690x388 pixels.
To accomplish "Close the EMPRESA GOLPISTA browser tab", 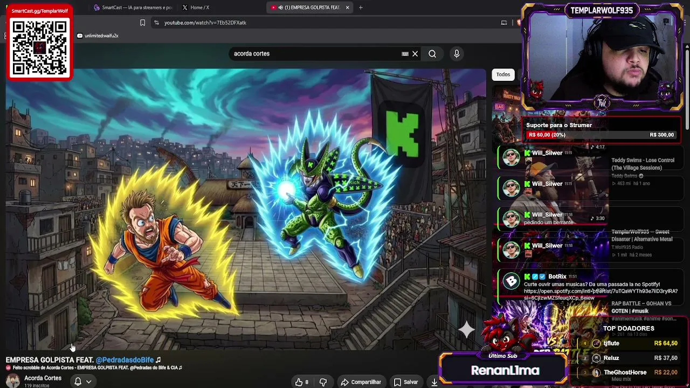I will (x=348, y=8).
